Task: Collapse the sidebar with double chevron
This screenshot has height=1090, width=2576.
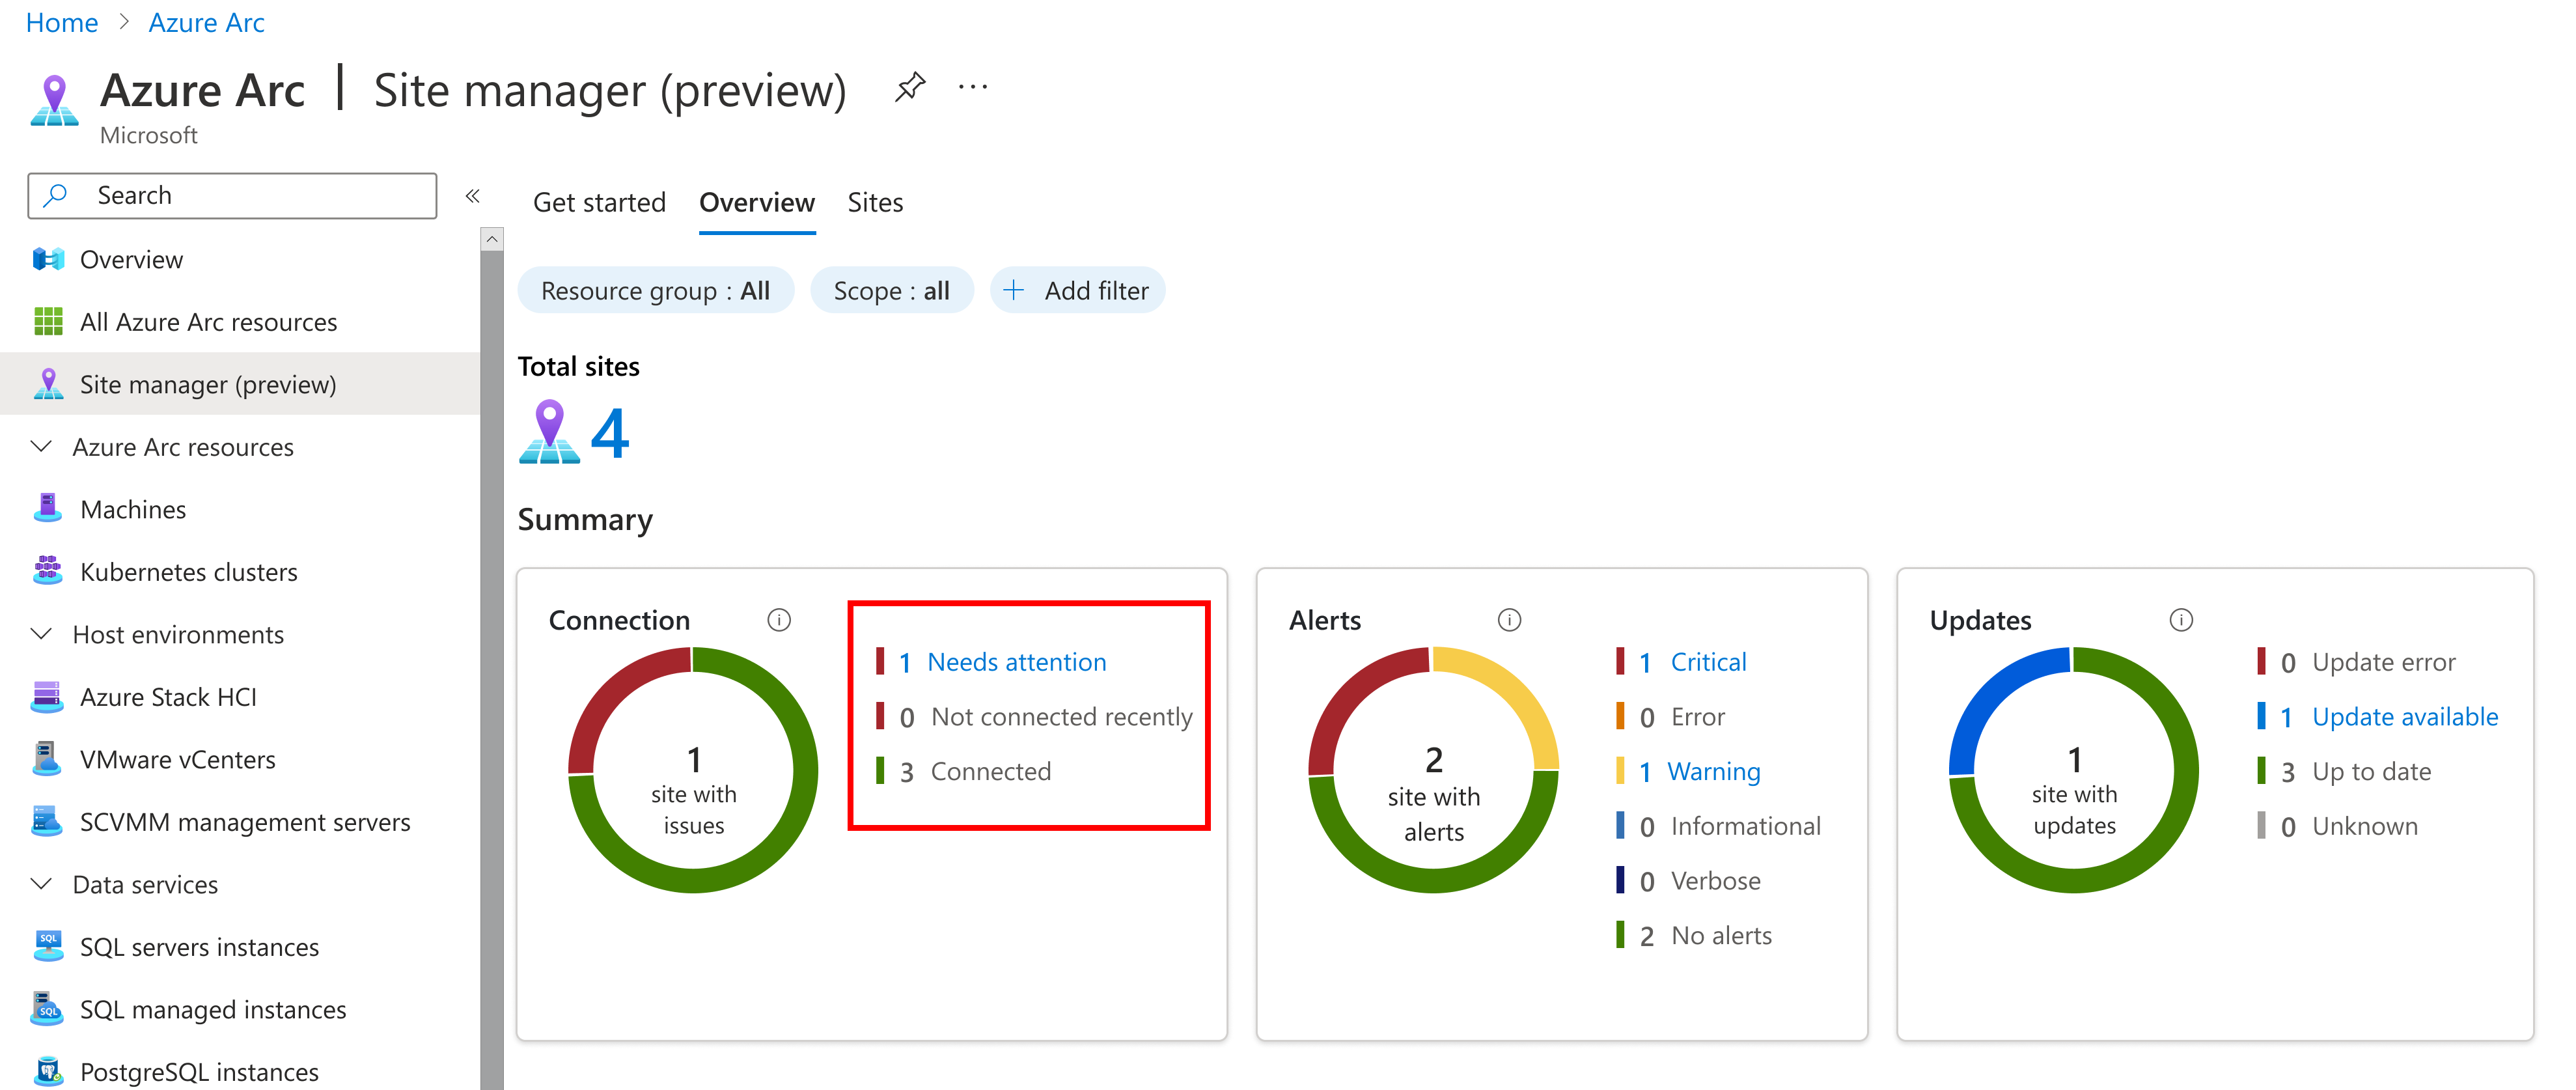Action: click(x=473, y=196)
